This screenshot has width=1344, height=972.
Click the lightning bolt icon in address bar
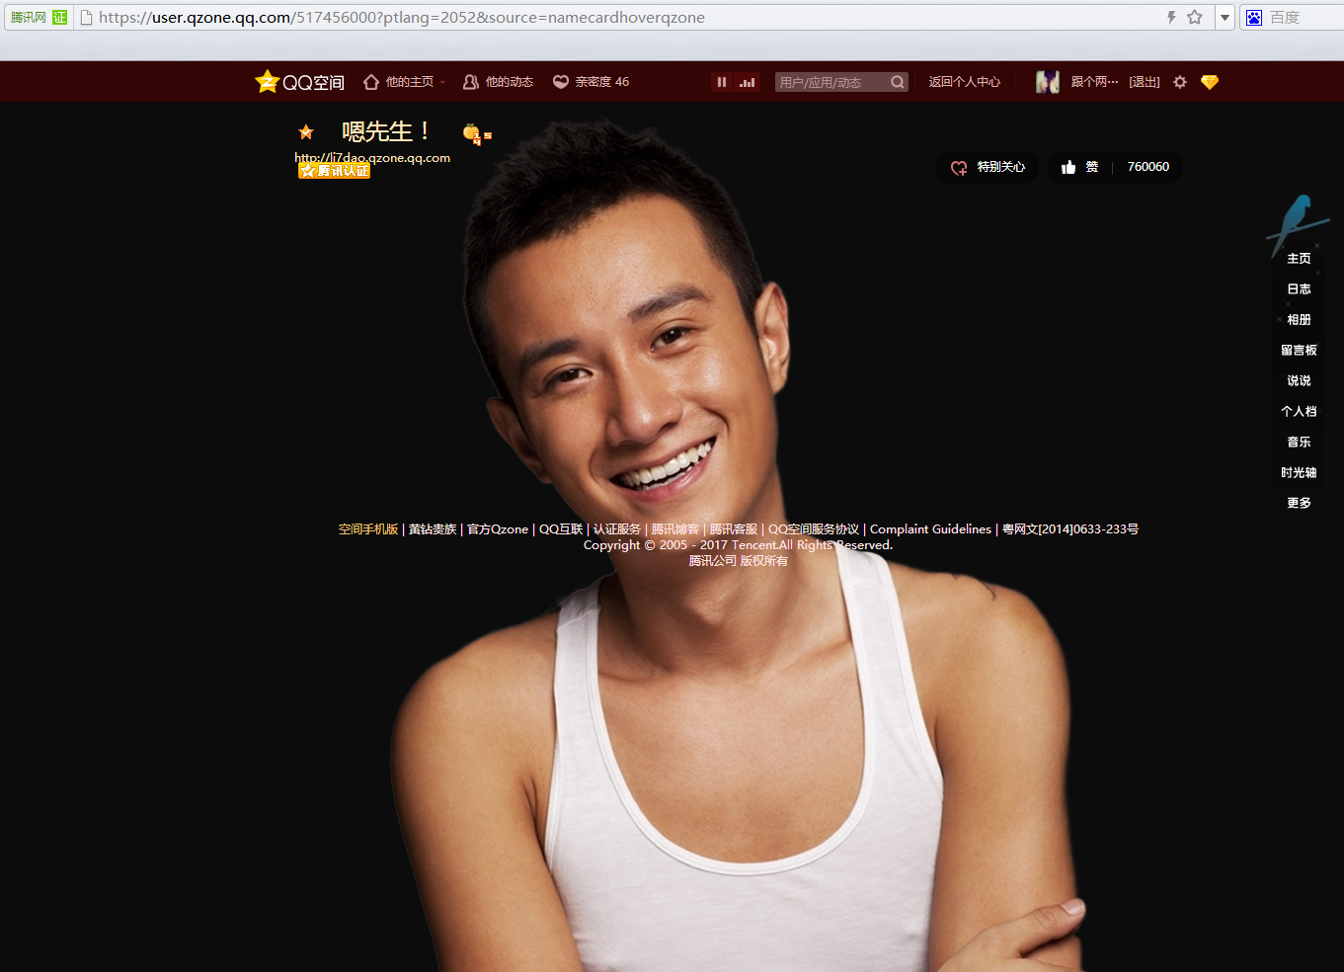point(1171,17)
